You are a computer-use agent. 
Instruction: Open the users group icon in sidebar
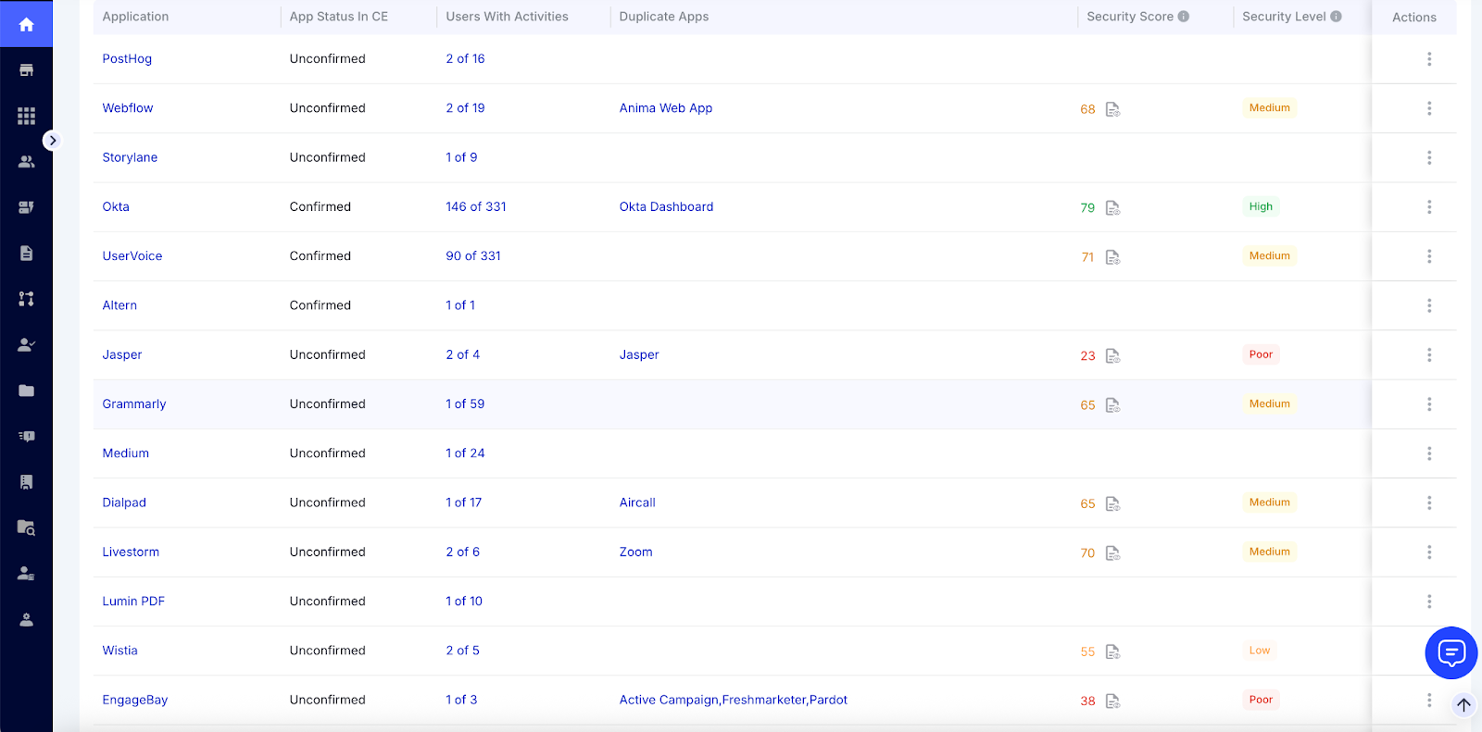(26, 161)
